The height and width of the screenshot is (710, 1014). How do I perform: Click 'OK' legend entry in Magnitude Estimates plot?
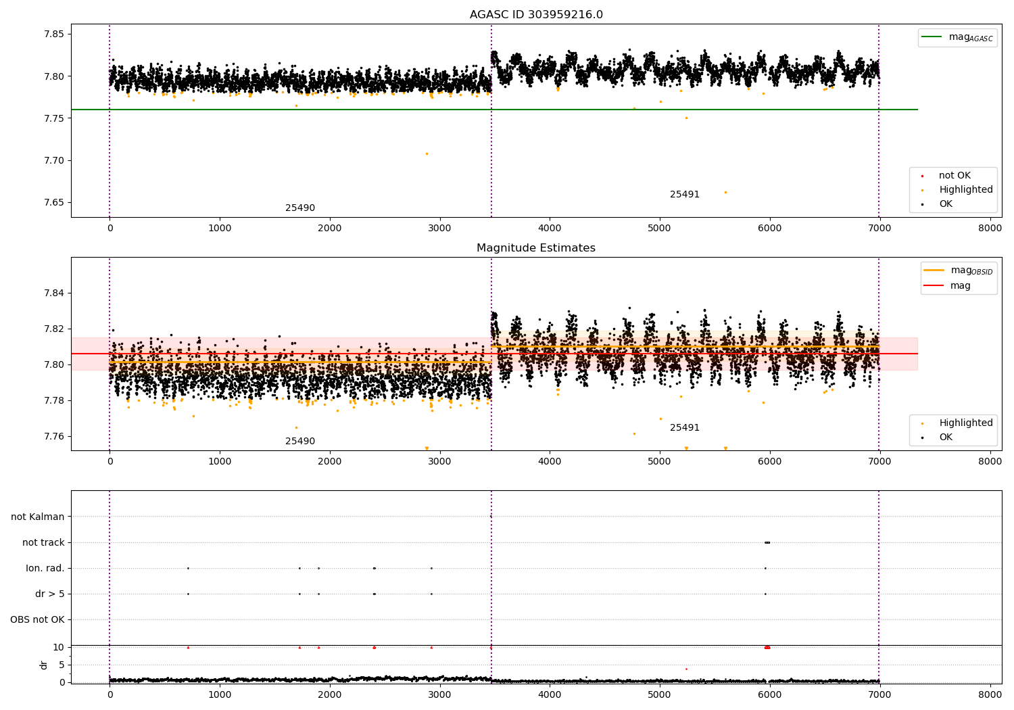[945, 437]
